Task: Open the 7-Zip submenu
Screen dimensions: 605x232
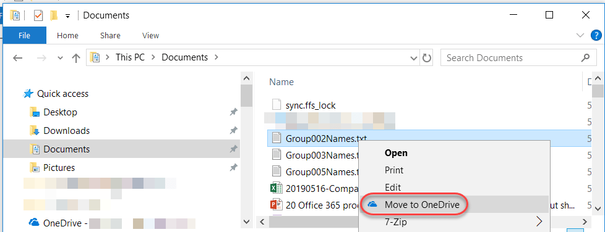Action: 454,222
